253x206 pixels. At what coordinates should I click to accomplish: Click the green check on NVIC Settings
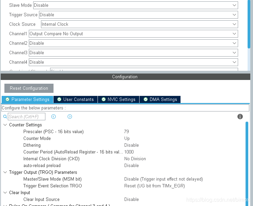point(104,99)
